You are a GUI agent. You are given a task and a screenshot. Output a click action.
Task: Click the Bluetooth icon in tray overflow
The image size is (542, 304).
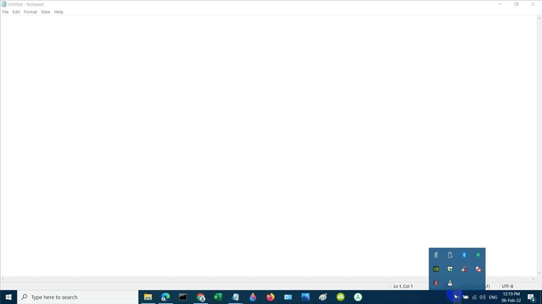(464, 255)
